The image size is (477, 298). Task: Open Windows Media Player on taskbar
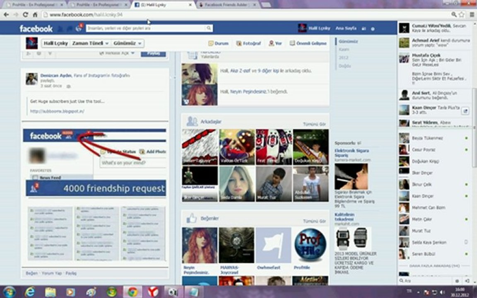(70, 292)
